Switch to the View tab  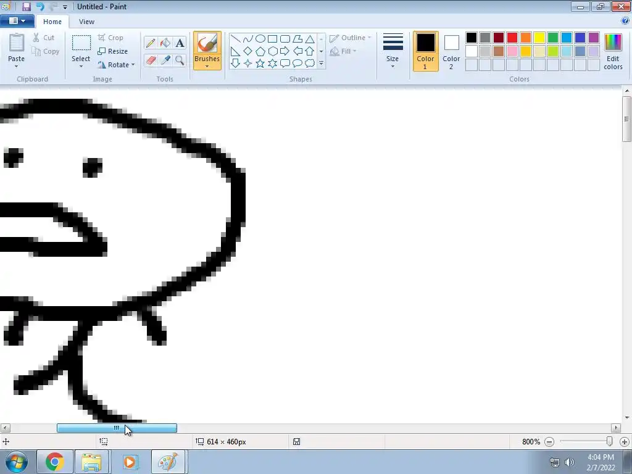click(x=86, y=22)
